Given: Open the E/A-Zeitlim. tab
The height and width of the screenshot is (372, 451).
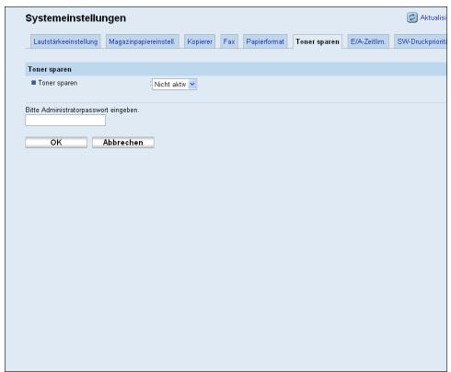Looking at the screenshot, I should click(367, 41).
